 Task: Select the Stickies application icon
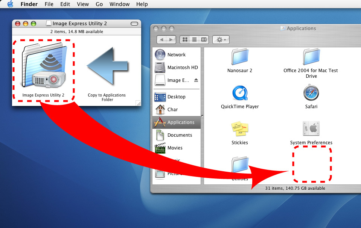pos(240,129)
